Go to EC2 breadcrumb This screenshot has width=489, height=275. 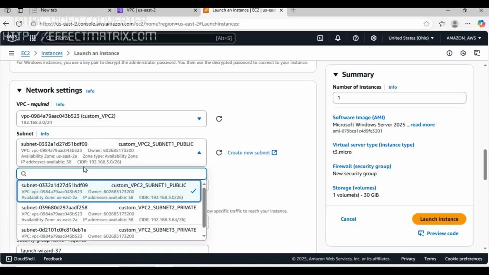tap(25, 53)
